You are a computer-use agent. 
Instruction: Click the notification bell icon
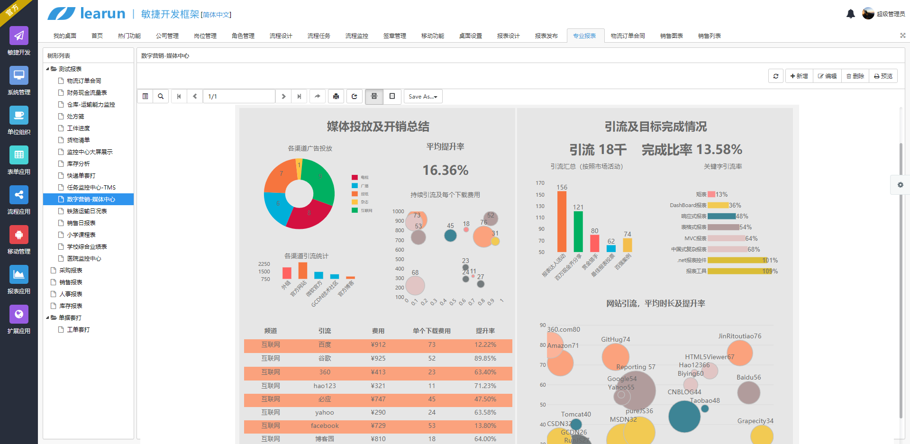click(851, 14)
